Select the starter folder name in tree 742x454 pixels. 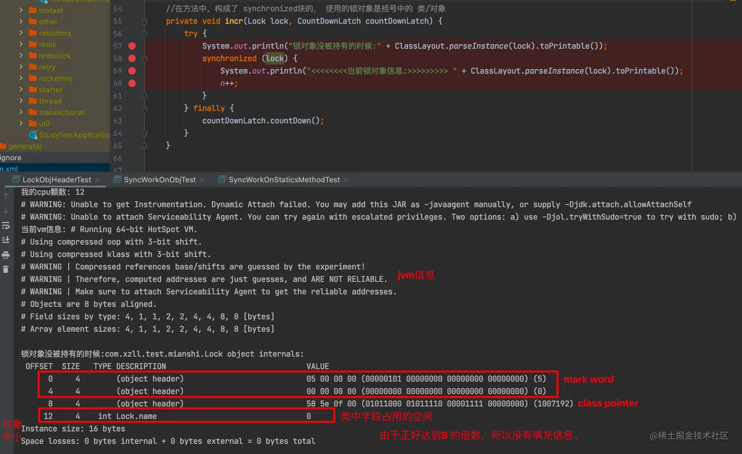pos(51,90)
